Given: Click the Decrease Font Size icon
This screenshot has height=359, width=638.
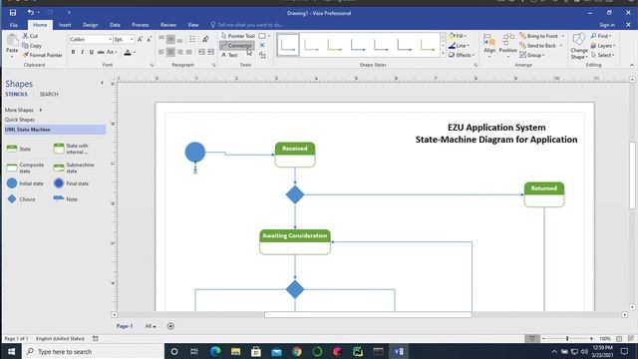Looking at the screenshot, I should click(149, 39).
